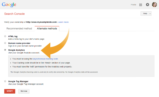Click the Help dropdown arrow

[150, 14]
